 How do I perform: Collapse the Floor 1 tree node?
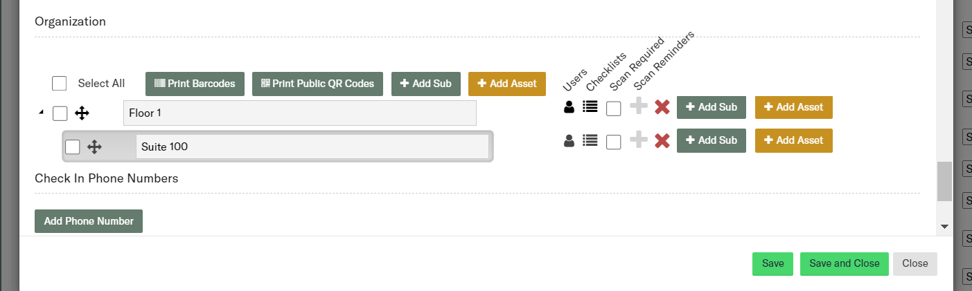click(x=41, y=113)
